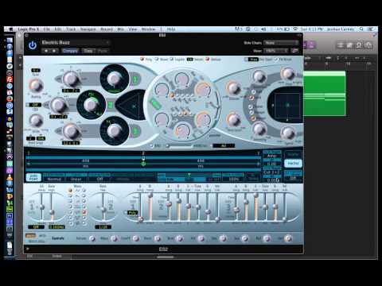Toggle the green Oscillator 2 on button
The width and height of the screenshot is (382, 286).
(110, 105)
